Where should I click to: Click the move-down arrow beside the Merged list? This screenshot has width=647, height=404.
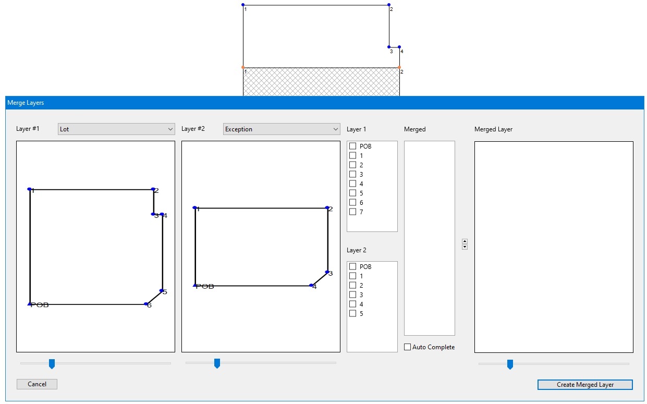(465, 247)
